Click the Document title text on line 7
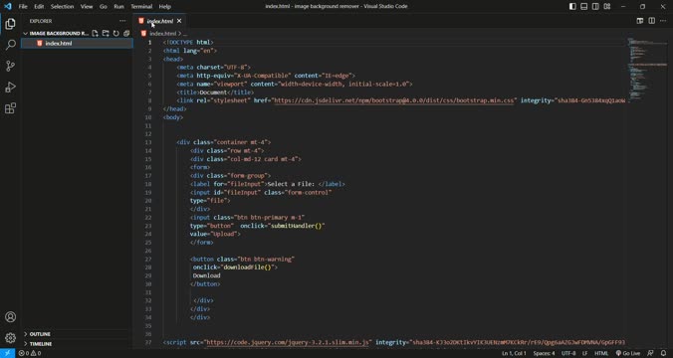 tap(213, 92)
